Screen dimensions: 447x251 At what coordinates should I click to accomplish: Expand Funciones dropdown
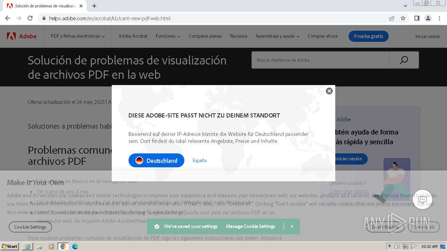coord(168,36)
